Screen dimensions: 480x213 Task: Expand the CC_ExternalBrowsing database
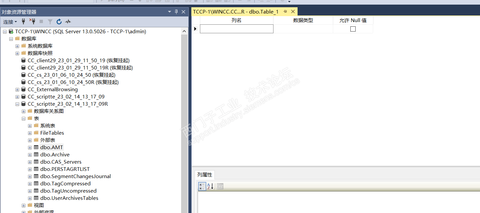pos(17,90)
